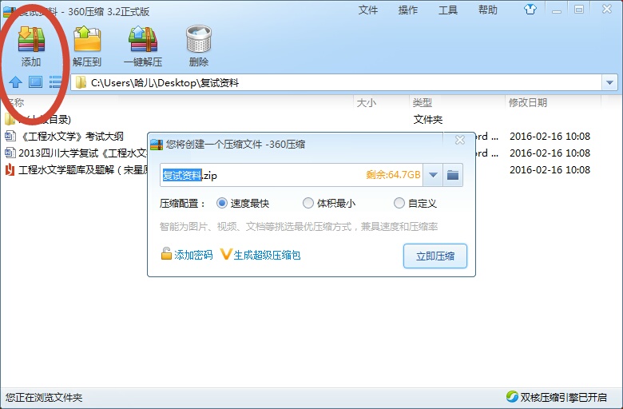Click Word icon of 《工程水文学》考试大纲

point(10,136)
